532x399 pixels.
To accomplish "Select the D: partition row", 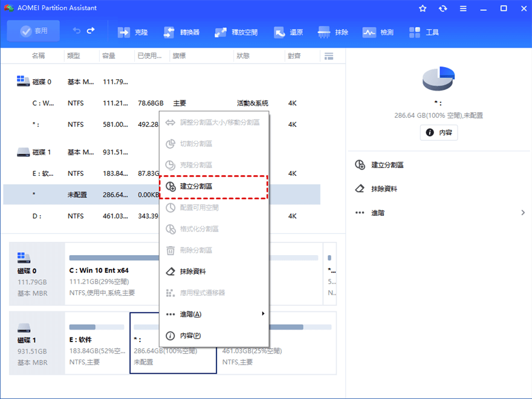I will [x=161, y=216].
